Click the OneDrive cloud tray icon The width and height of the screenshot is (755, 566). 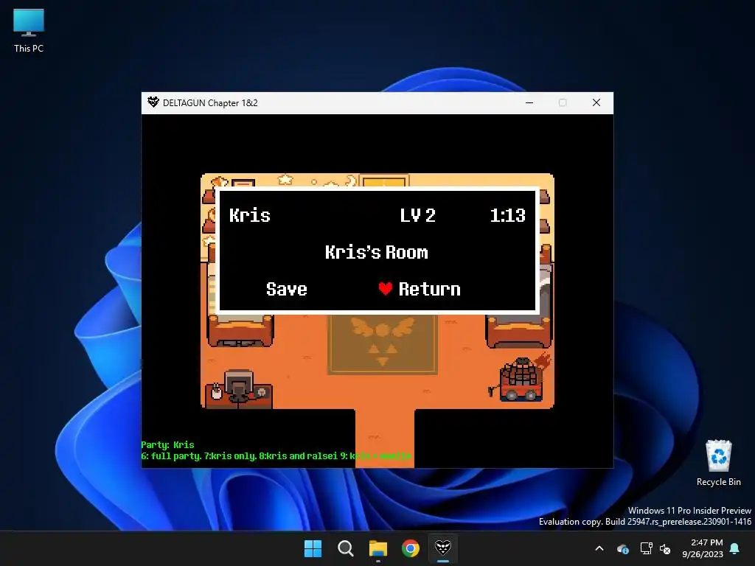[x=622, y=548]
